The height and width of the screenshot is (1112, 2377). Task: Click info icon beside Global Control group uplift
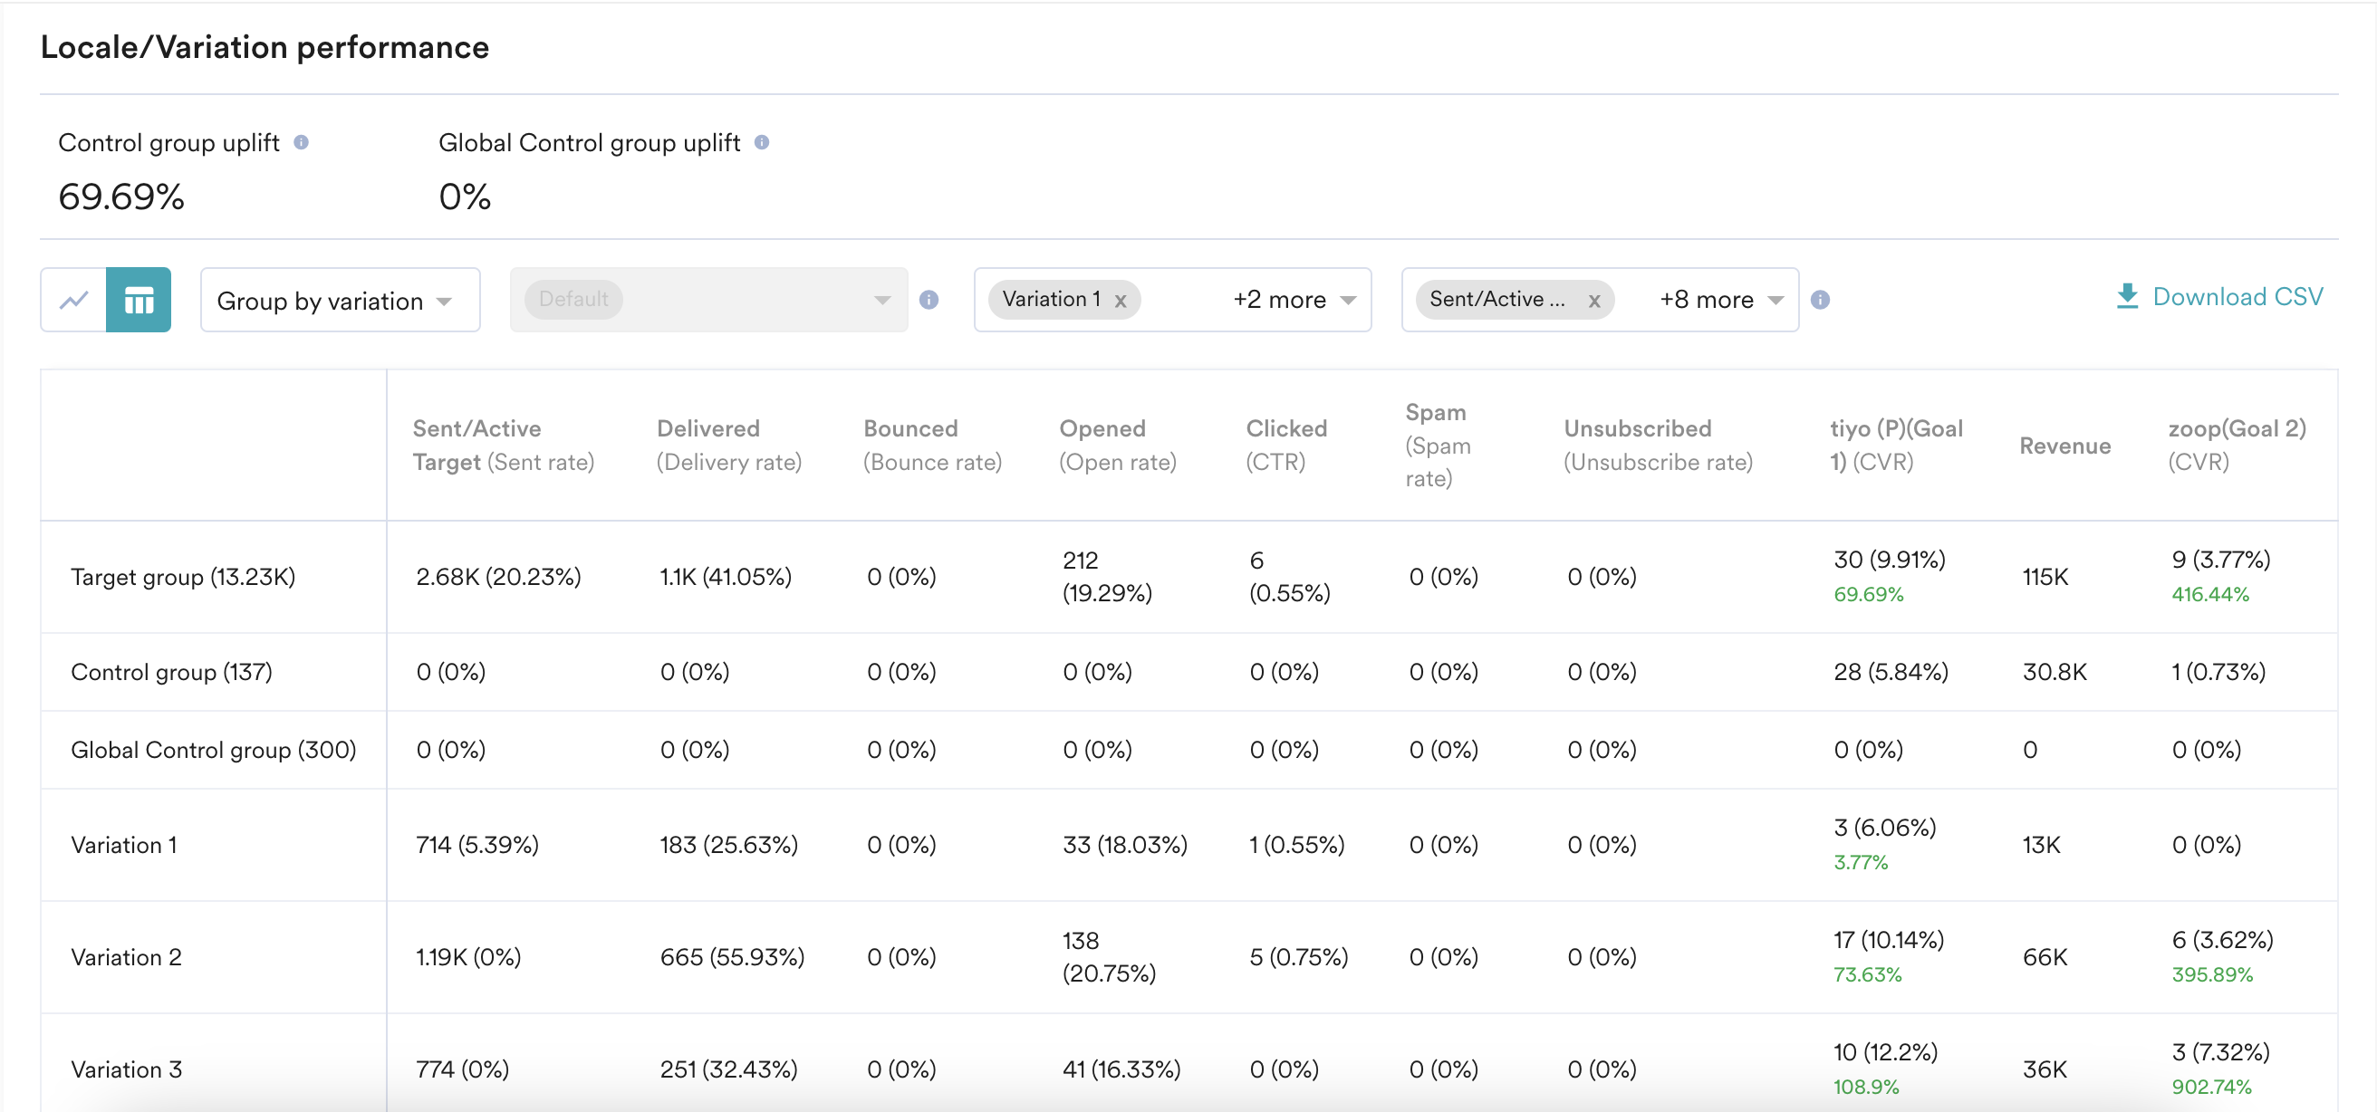click(x=761, y=142)
